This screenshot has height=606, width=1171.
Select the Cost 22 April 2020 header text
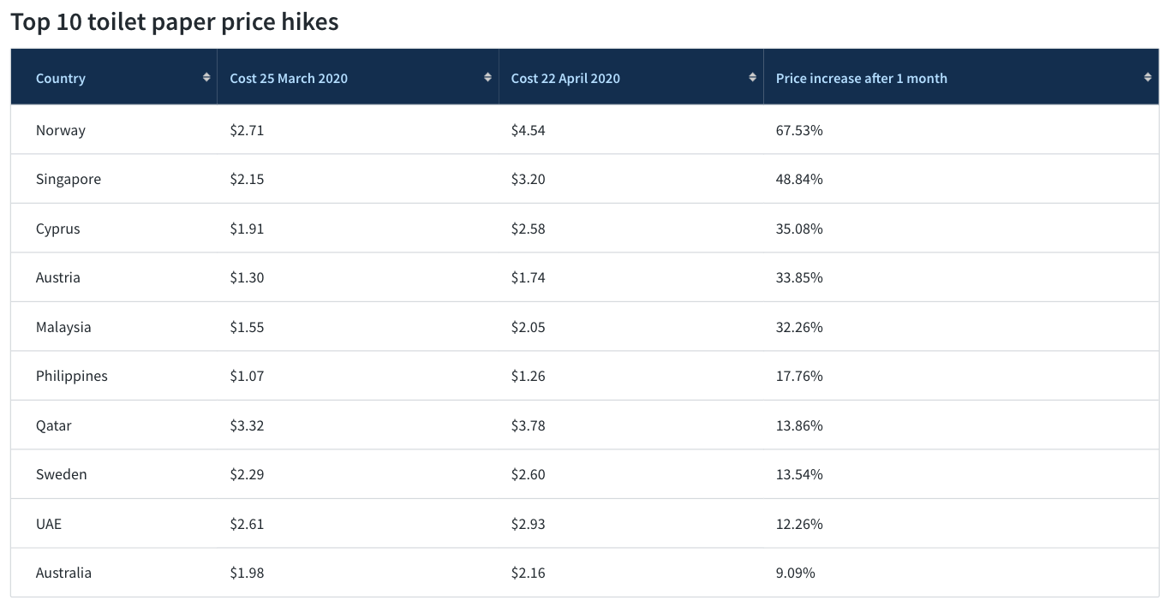point(565,78)
